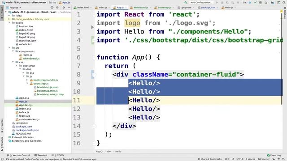
Task: Select bootstrap.min.js in the tree
Action: [47, 91]
